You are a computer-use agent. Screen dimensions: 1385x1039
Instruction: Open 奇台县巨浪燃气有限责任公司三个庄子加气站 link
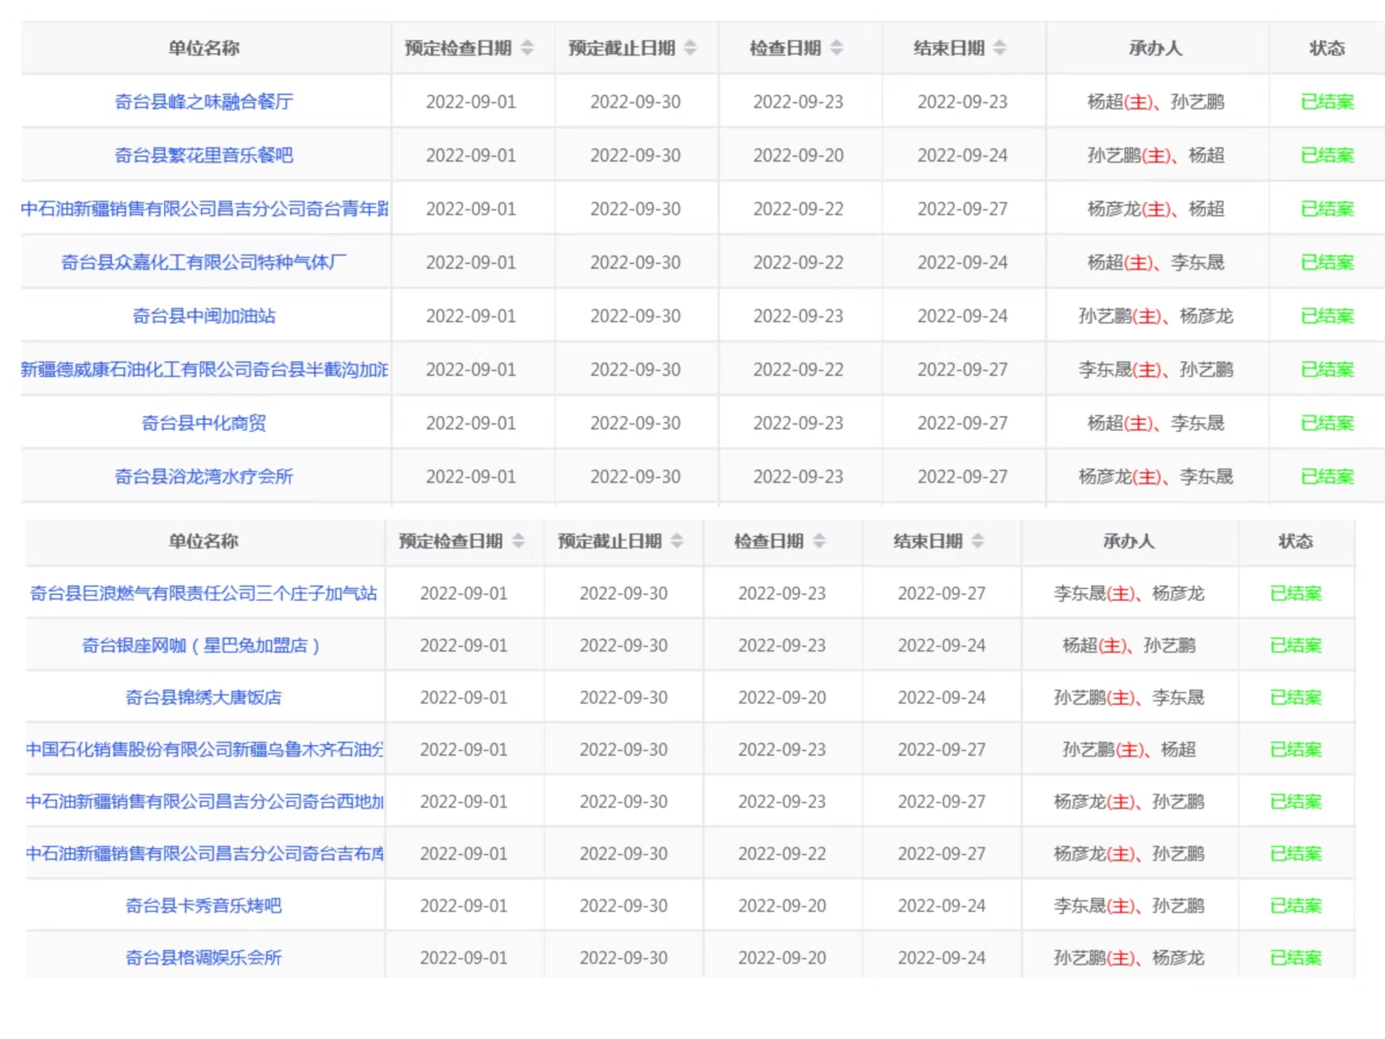point(204,593)
